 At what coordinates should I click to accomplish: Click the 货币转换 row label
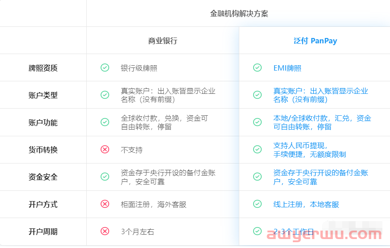pos(43,150)
